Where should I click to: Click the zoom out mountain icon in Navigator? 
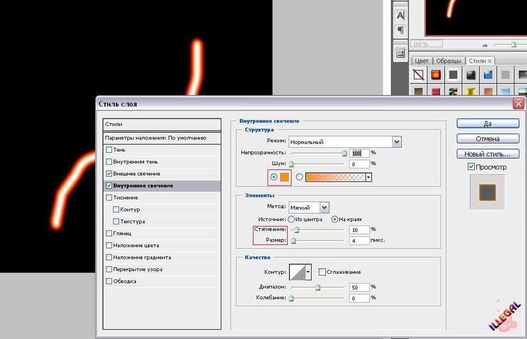click(485, 45)
